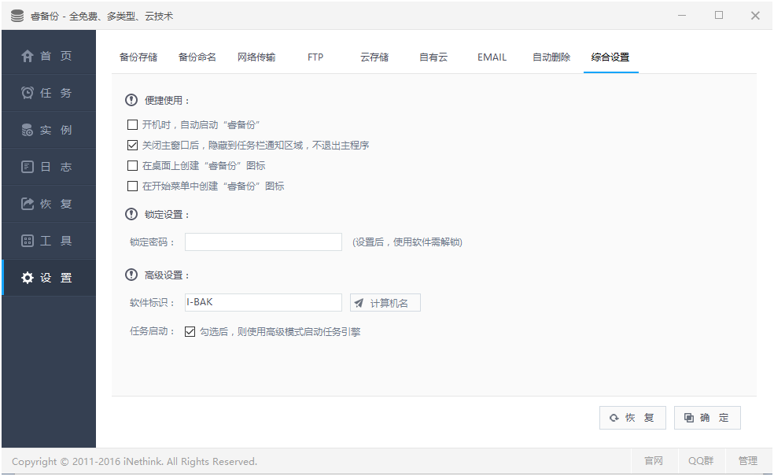The height and width of the screenshot is (476, 774).
Task: Switch to the FTP tab
Action: click(x=315, y=57)
